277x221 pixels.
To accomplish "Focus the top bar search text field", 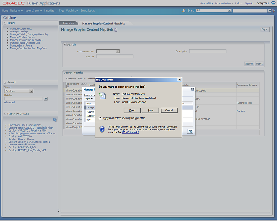I will (250, 10).
